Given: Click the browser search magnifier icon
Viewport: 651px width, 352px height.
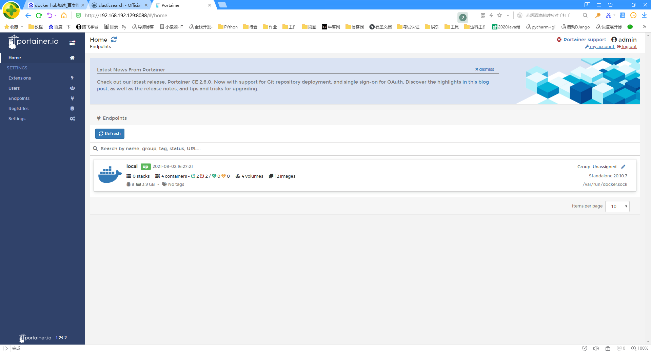Looking at the screenshot, I should click(585, 15).
